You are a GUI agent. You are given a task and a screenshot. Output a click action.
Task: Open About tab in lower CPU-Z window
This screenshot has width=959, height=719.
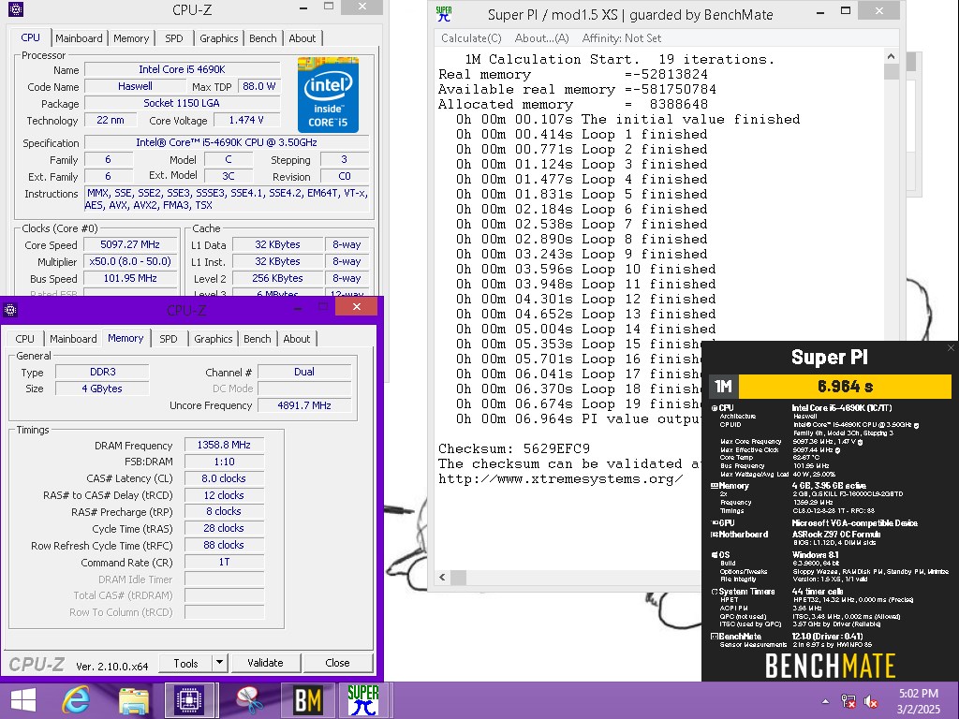[x=297, y=339]
